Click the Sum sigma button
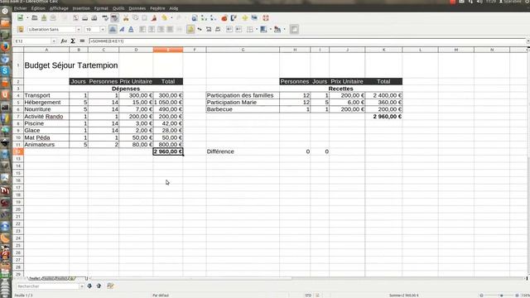Viewport: 530px width, 298px height. 73,41
